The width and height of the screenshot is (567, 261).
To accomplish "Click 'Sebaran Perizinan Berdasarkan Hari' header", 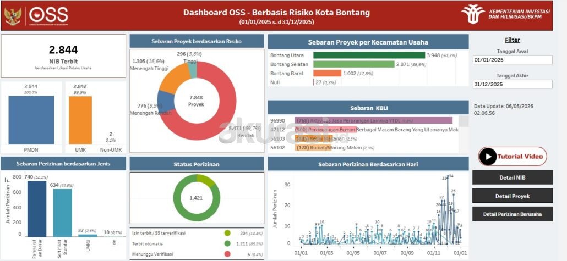I will [368, 164].
